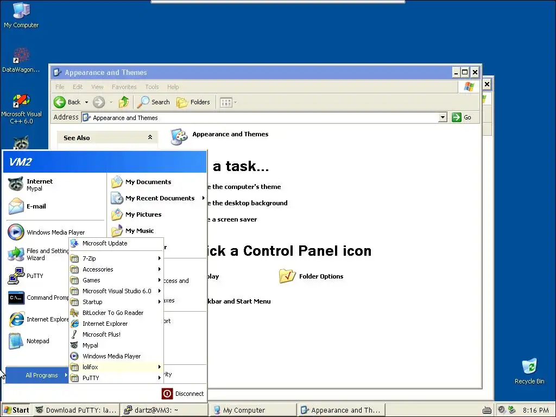The width and height of the screenshot is (556, 417).
Task: Open My Computer desktop icon
Action: pos(21,15)
